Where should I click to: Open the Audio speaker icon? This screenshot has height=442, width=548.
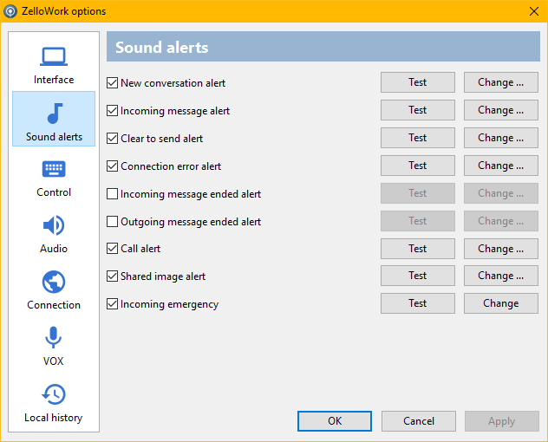point(54,225)
